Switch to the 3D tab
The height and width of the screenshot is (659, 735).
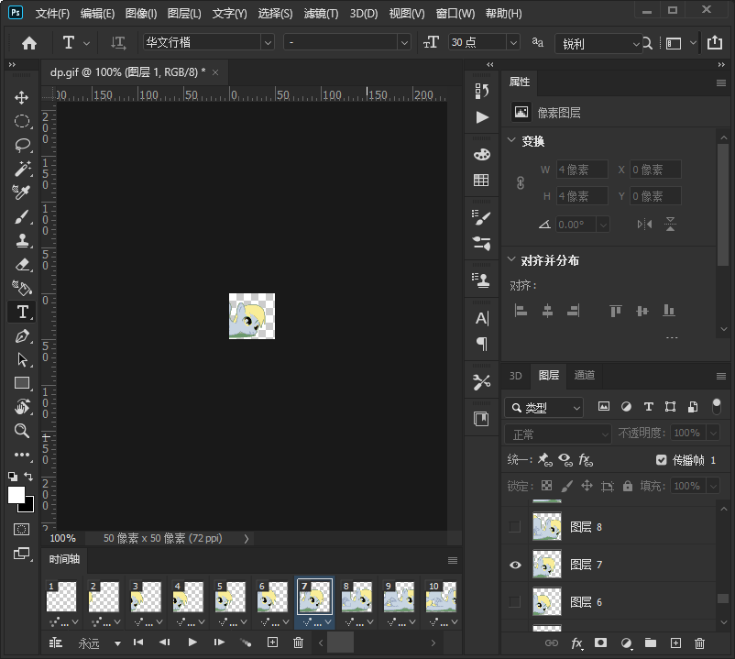[515, 376]
